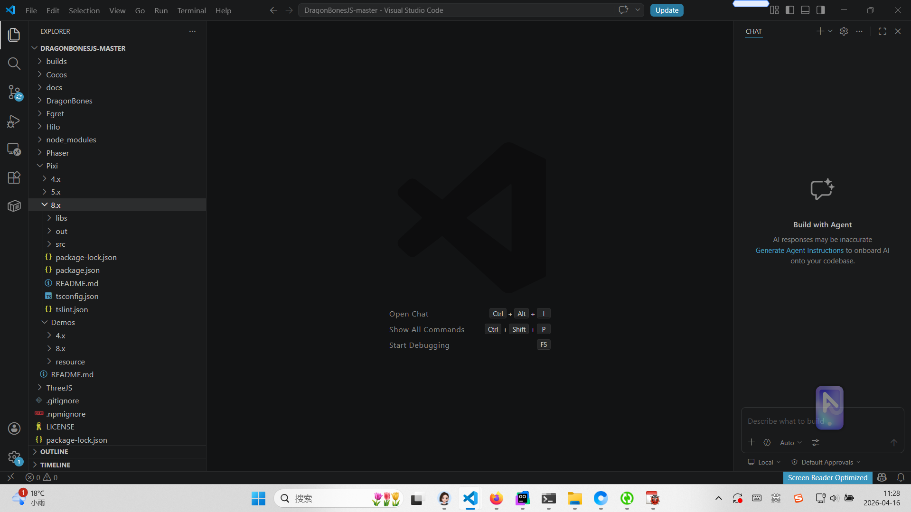
Task: Open tsconfig.json file
Action: point(117,297)
